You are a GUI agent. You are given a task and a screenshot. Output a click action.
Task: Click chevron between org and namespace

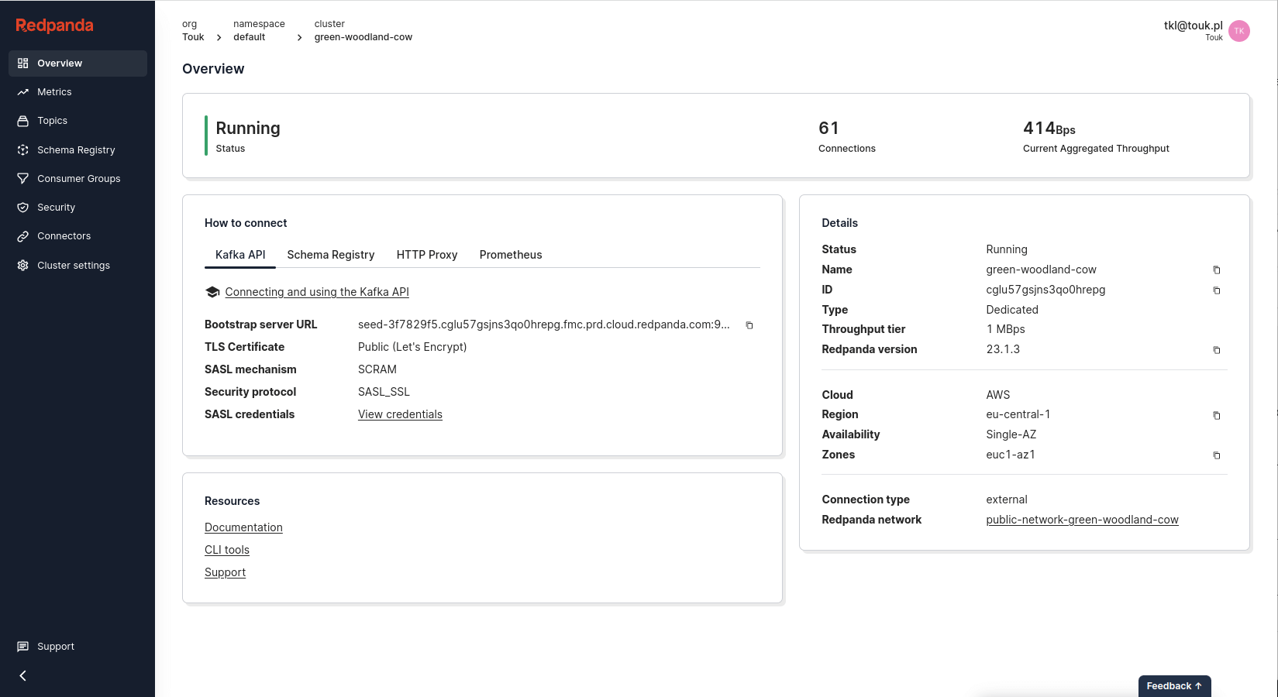(x=219, y=38)
